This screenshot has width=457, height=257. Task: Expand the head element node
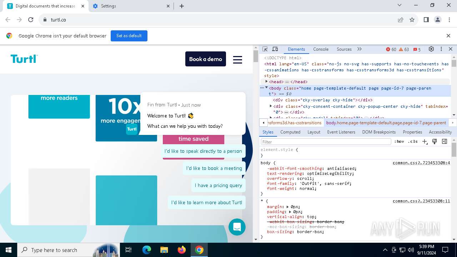[x=266, y=82]
